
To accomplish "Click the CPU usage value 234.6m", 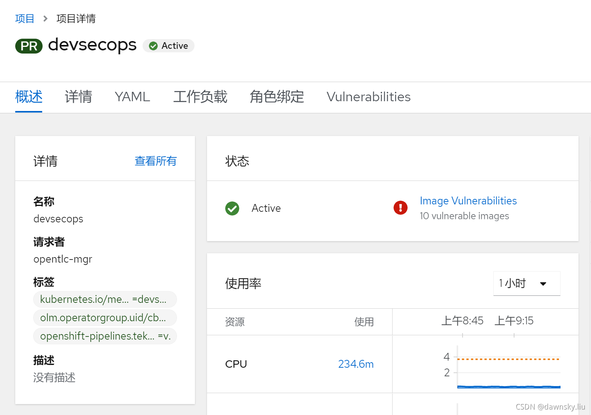I will click(356, 364).
